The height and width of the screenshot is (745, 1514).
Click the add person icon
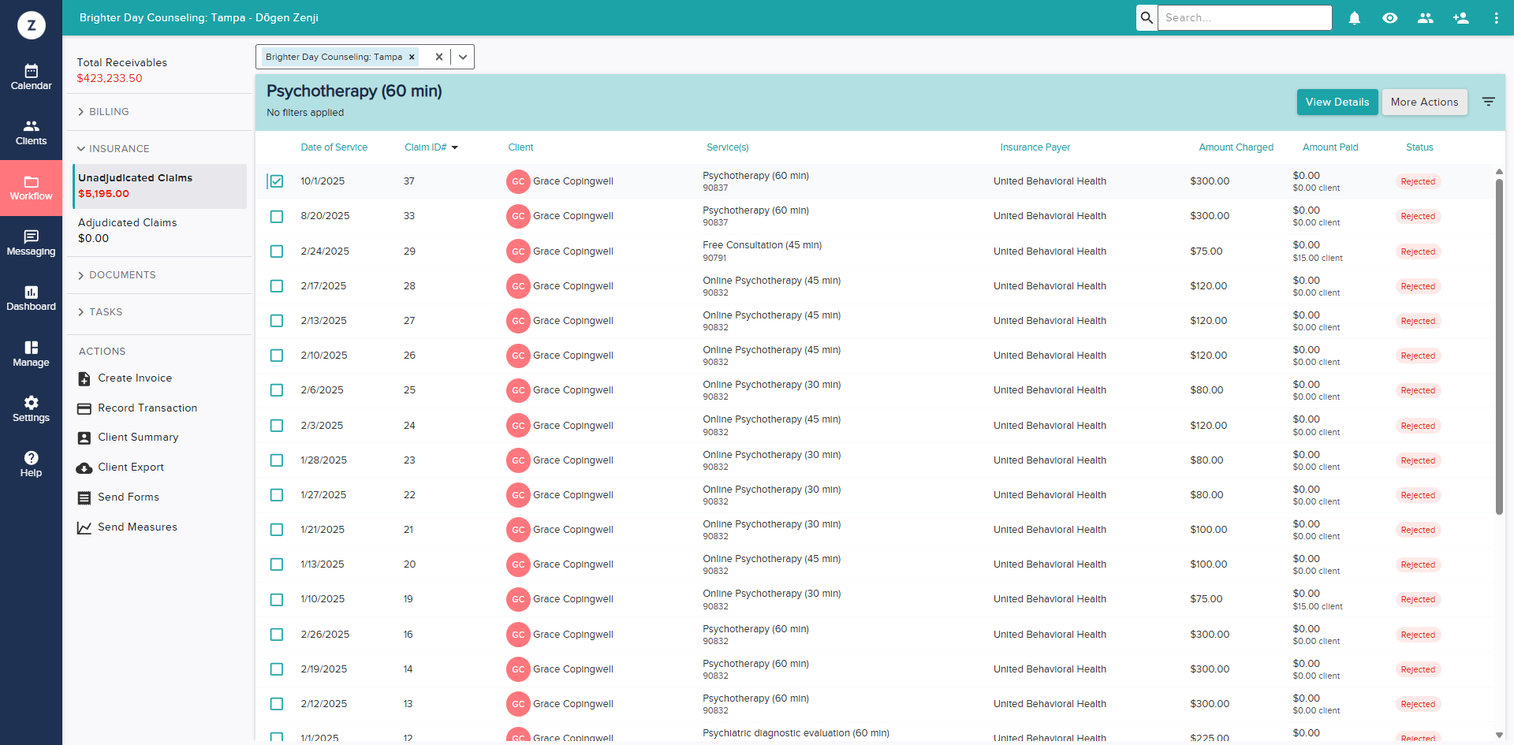pos(1460,17)
